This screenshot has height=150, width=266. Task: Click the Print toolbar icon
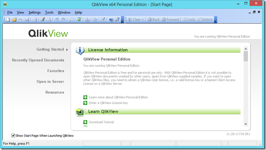point(35,20)
